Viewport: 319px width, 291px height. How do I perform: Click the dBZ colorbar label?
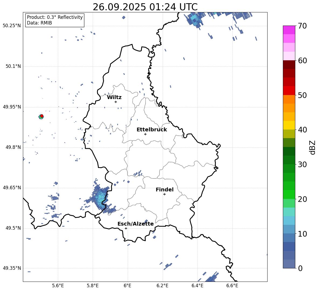pos(313,147)
